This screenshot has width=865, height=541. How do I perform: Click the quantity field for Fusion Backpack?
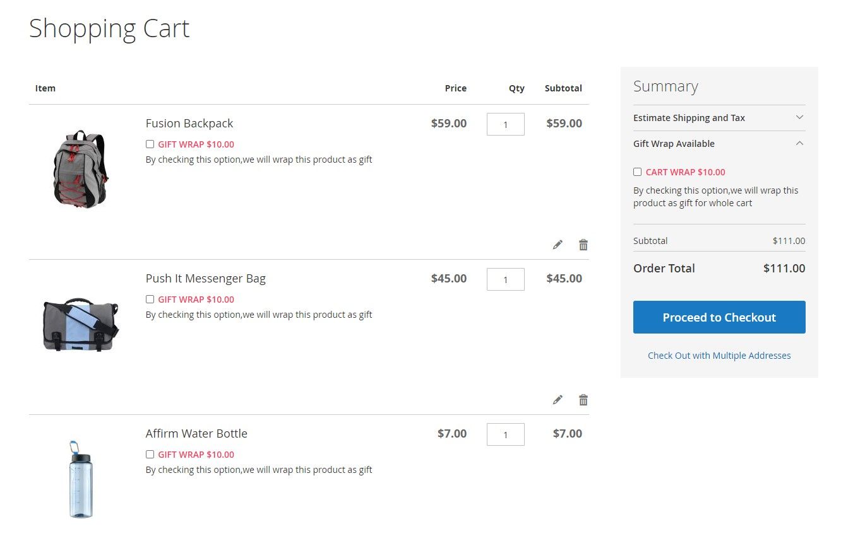click(x=505, y=124)
